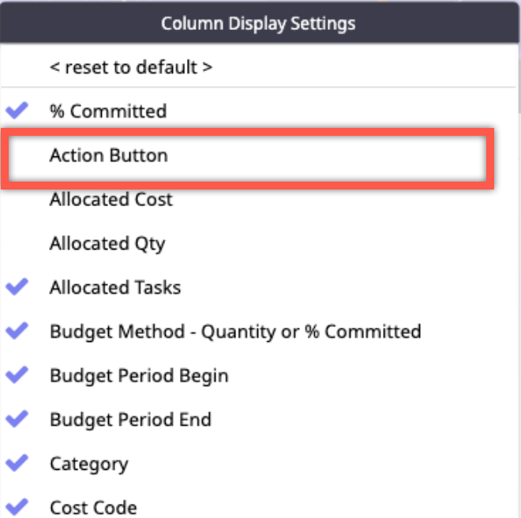Click the checkmark beside Budget Period End
Screen dimensions: 521x518
(x=17, y=419)
